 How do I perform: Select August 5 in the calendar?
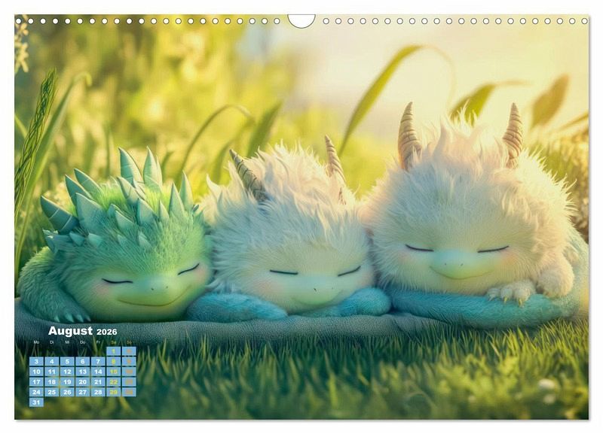tap(66, 362)
